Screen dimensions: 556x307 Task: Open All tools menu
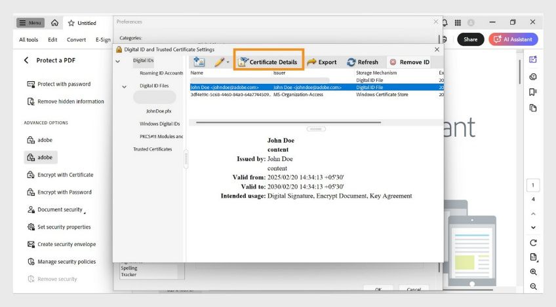pyautogui.click(x=28, y=40)
